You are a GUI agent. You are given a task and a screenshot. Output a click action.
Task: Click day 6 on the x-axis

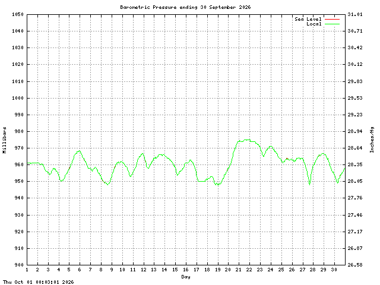point(80,270)
